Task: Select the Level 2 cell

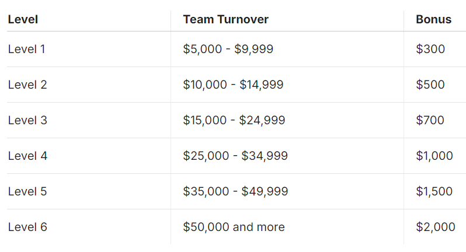Action: pos(27,85)
